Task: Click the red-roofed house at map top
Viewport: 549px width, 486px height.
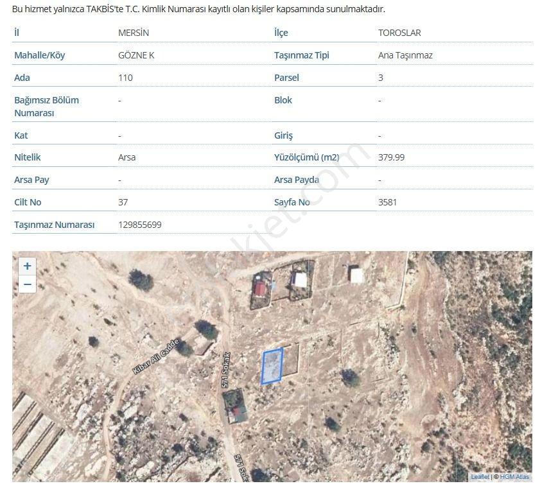Action: [260, 290]
